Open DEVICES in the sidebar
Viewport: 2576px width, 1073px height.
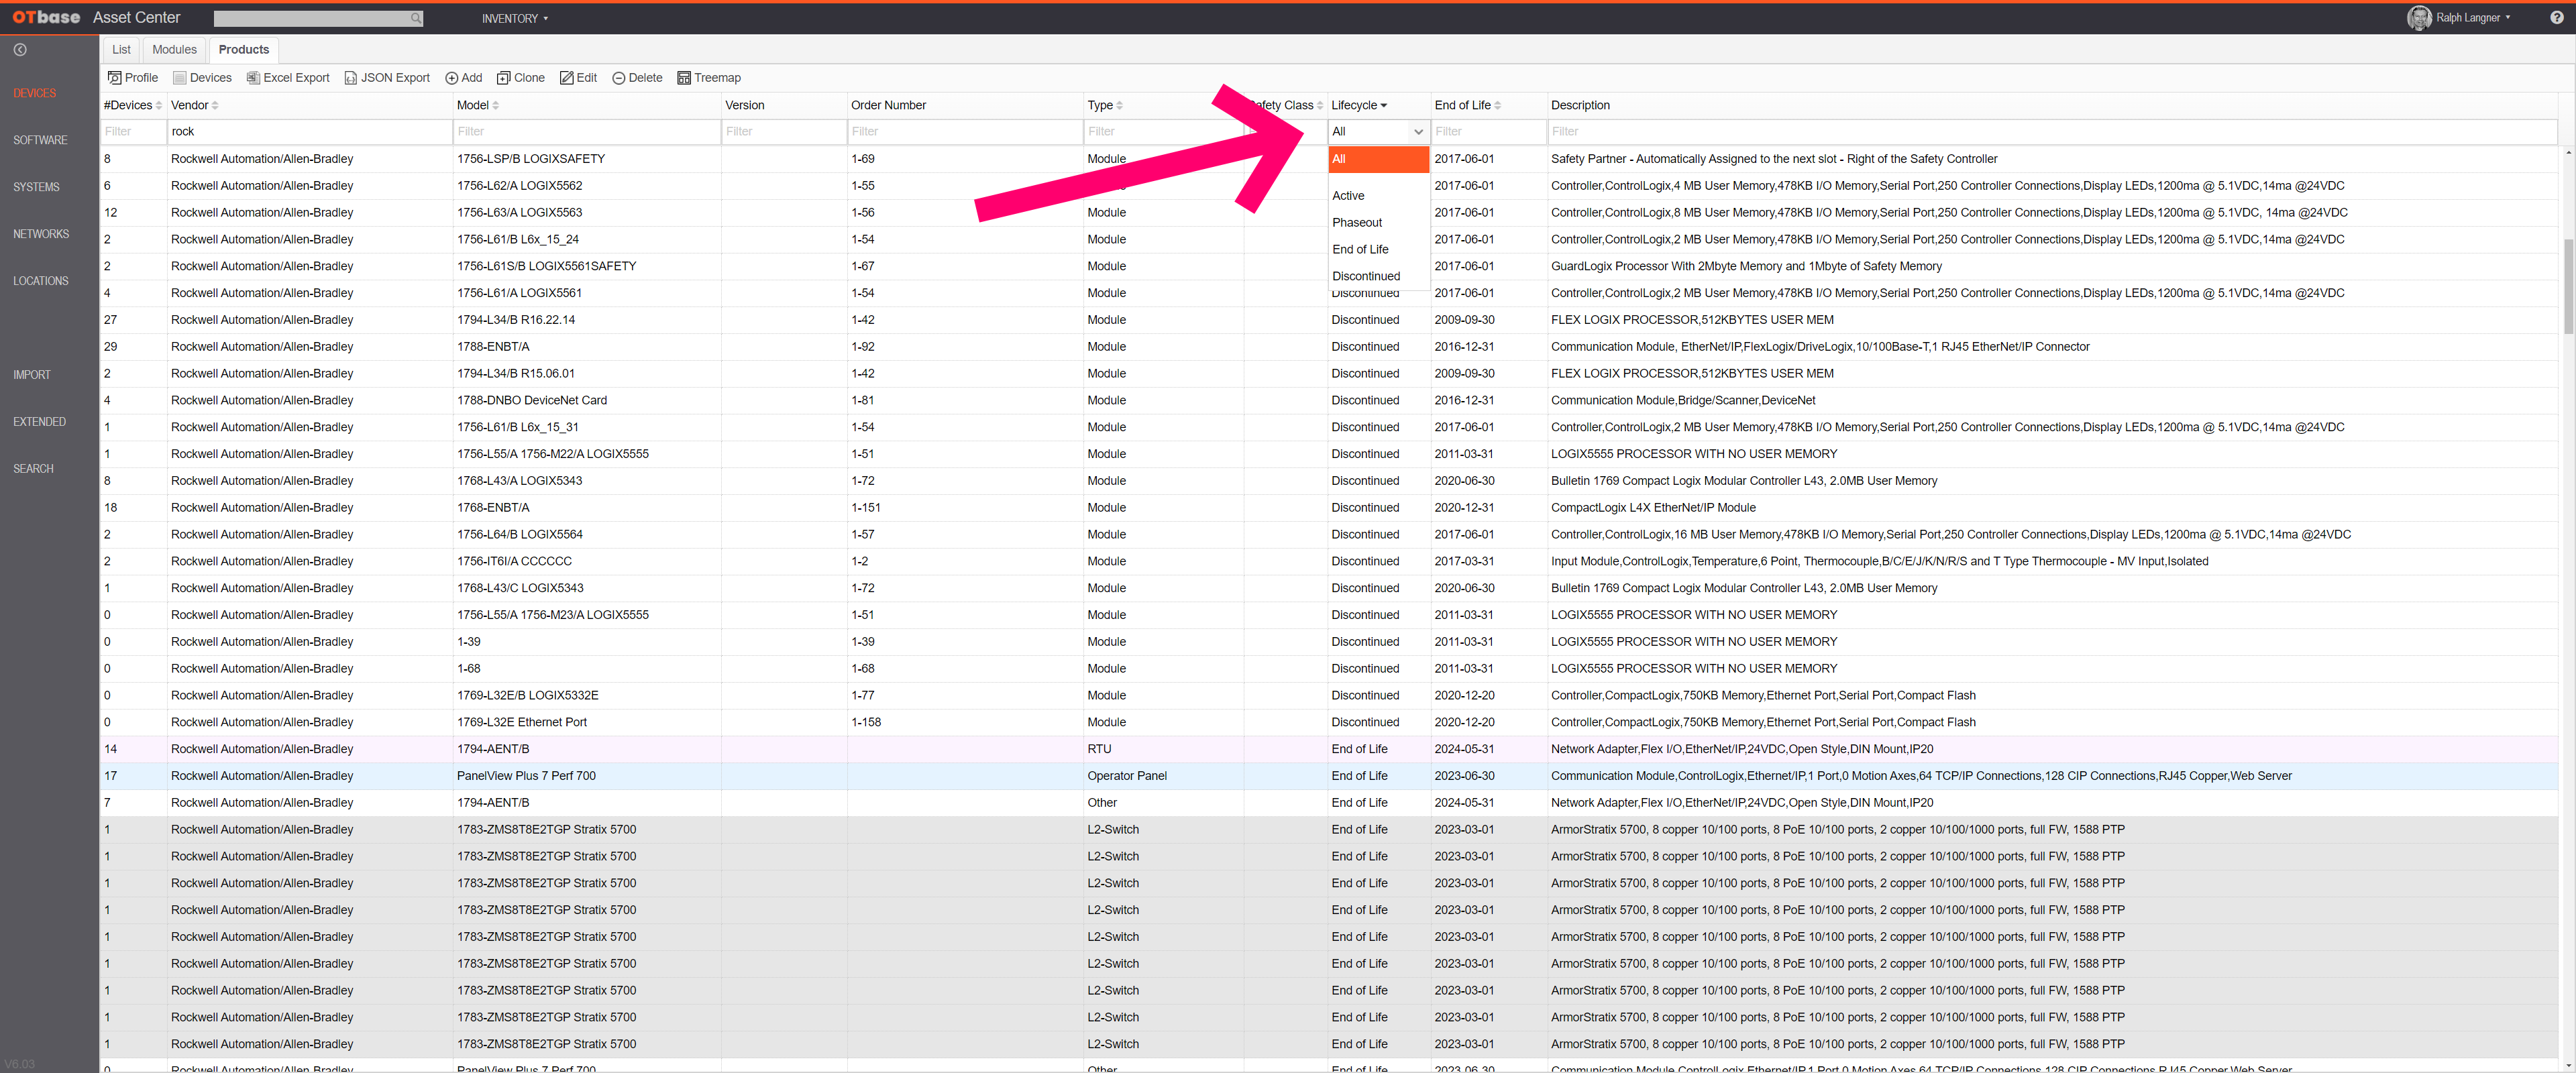click(35, 93)
